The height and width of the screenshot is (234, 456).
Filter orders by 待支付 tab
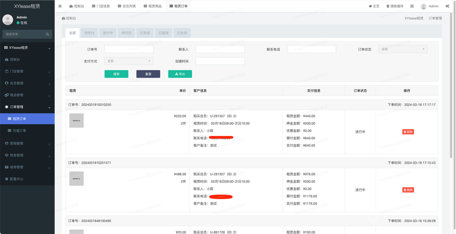(x=89, y=33)
